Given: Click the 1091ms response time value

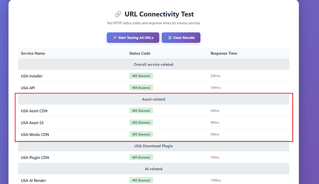Looking at the screenshot, I should [x=215, y=88].
